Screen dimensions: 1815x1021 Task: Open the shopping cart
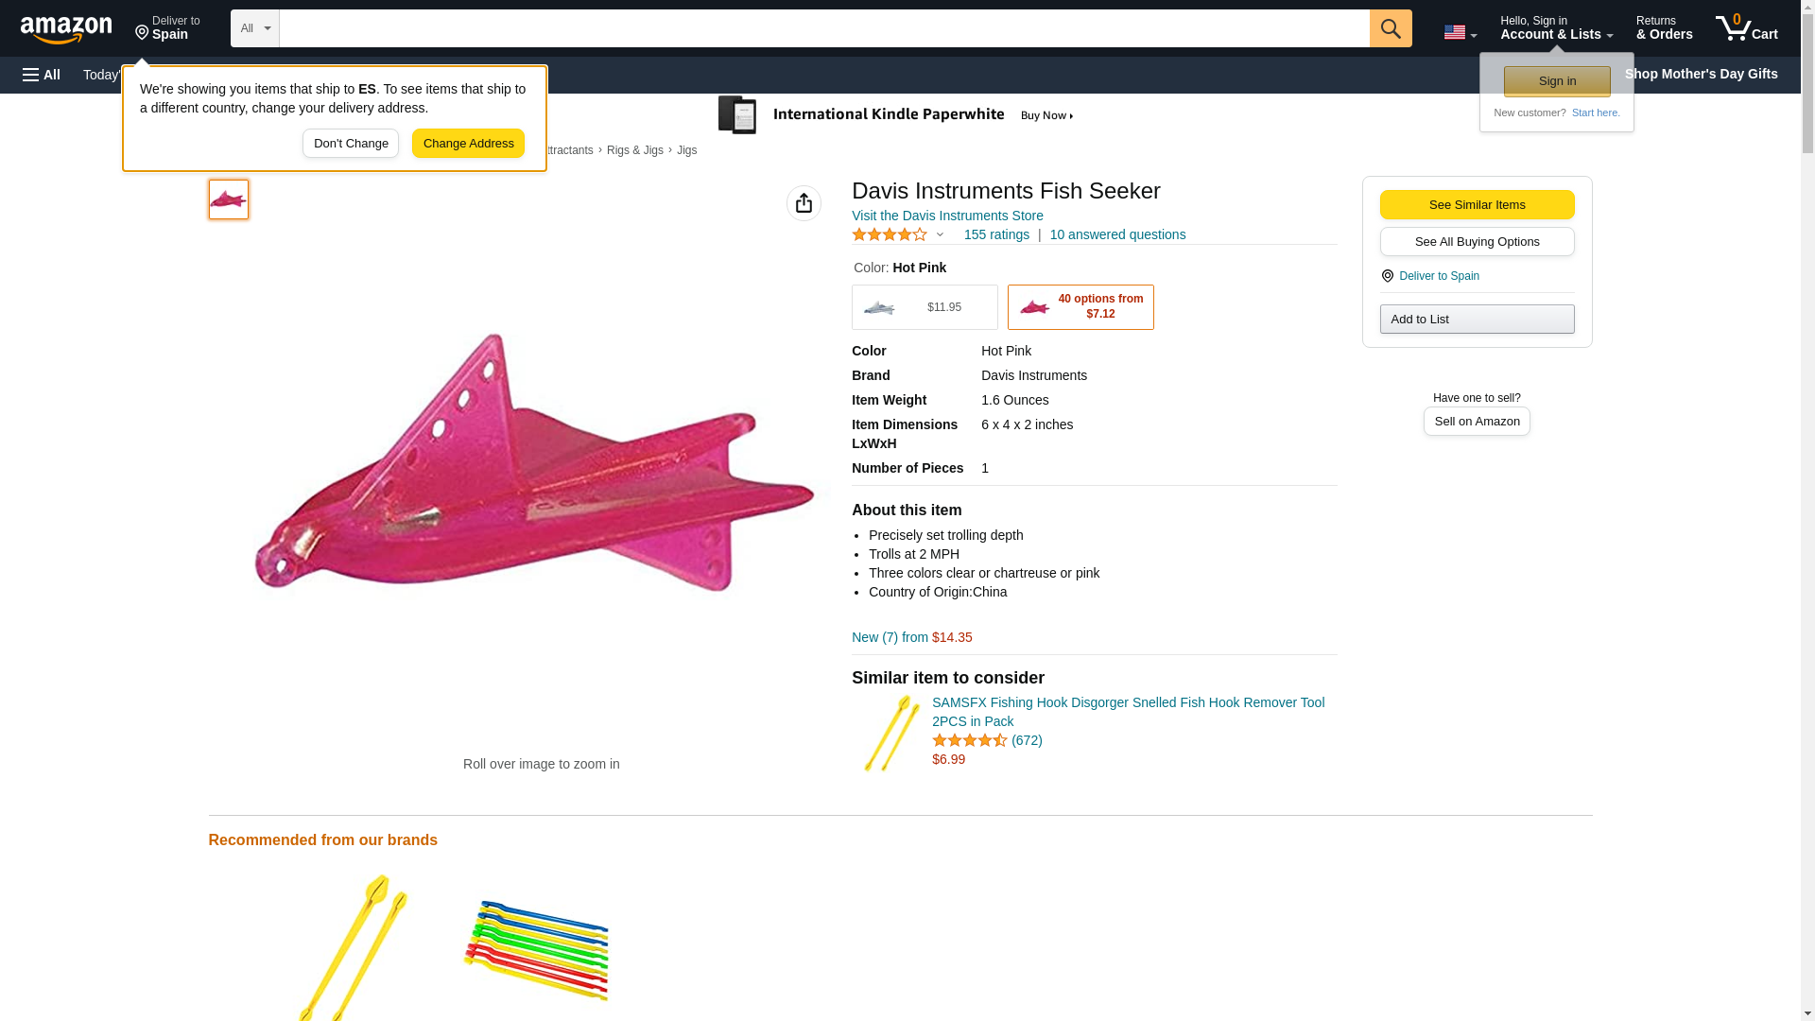click(1745, 28)
